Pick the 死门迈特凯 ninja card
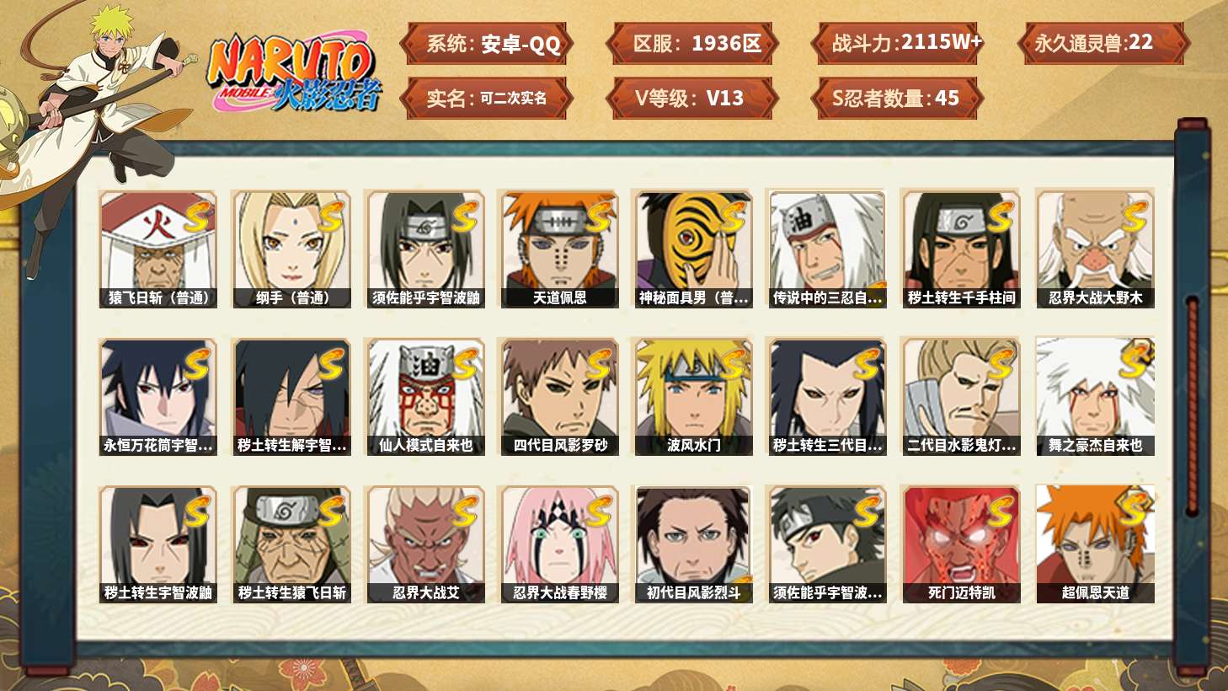The height and width of the screenshot is (691, 1228). (x=961, y=544)
